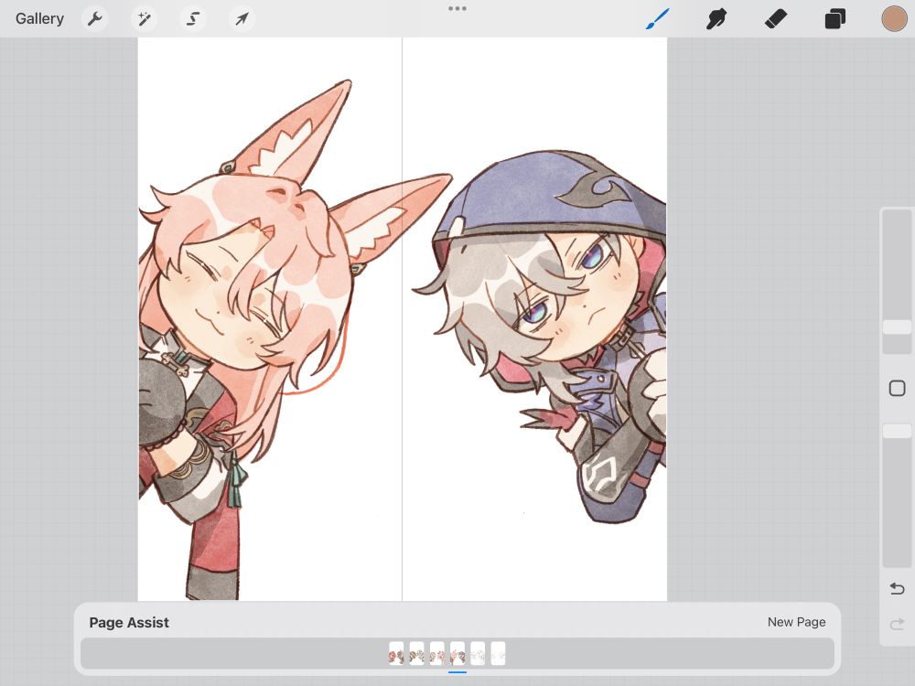Select the Eraser tool
915x686 pixels.
(x=776, y=18)
